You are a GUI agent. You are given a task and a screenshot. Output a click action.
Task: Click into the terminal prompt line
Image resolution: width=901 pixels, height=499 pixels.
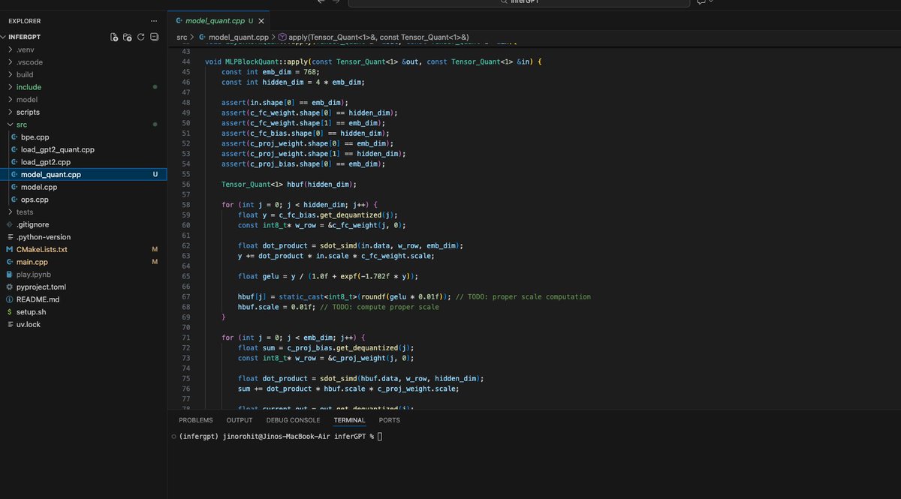click(281, 436)
